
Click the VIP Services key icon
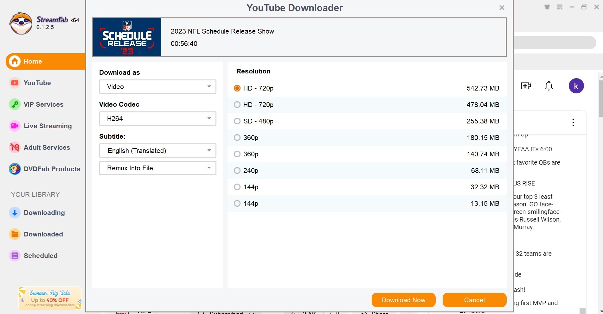click(x=15, y=104)
